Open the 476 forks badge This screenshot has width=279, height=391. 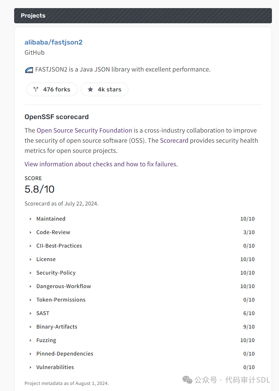(52, 89)
